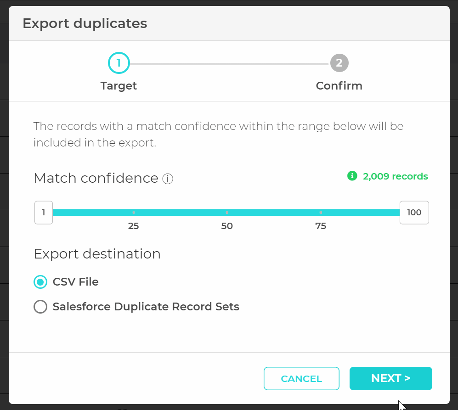This screenshot has height=410, width=458.
Task: Click the slider tick at 25
Action: [x=134, y=213]
